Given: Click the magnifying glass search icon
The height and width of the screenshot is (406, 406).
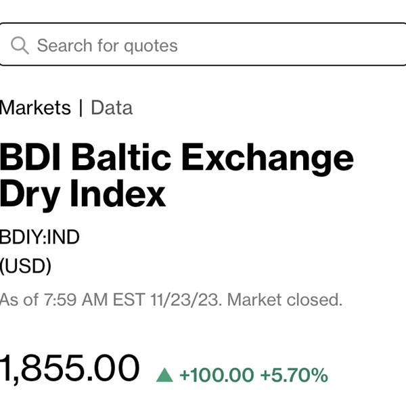Looking at the screenshot, I should 20,45.
